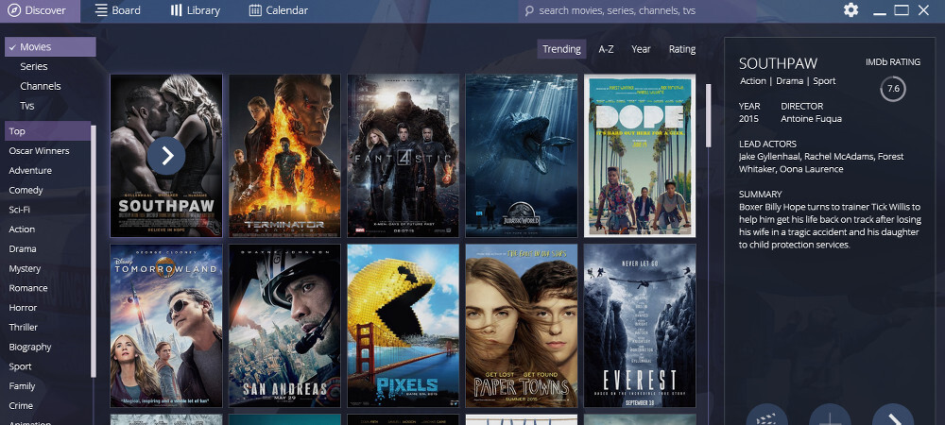Viewport: 945px width, 425px height.
Task: Open the Calendar tab
Action: [x=279, y=10]
